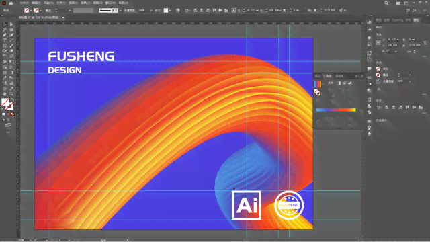Screen dimensions: 430x242
Task: Click the gradient slider bar in gradient panel
Action: pyautogui.click(x=336, y=110)
